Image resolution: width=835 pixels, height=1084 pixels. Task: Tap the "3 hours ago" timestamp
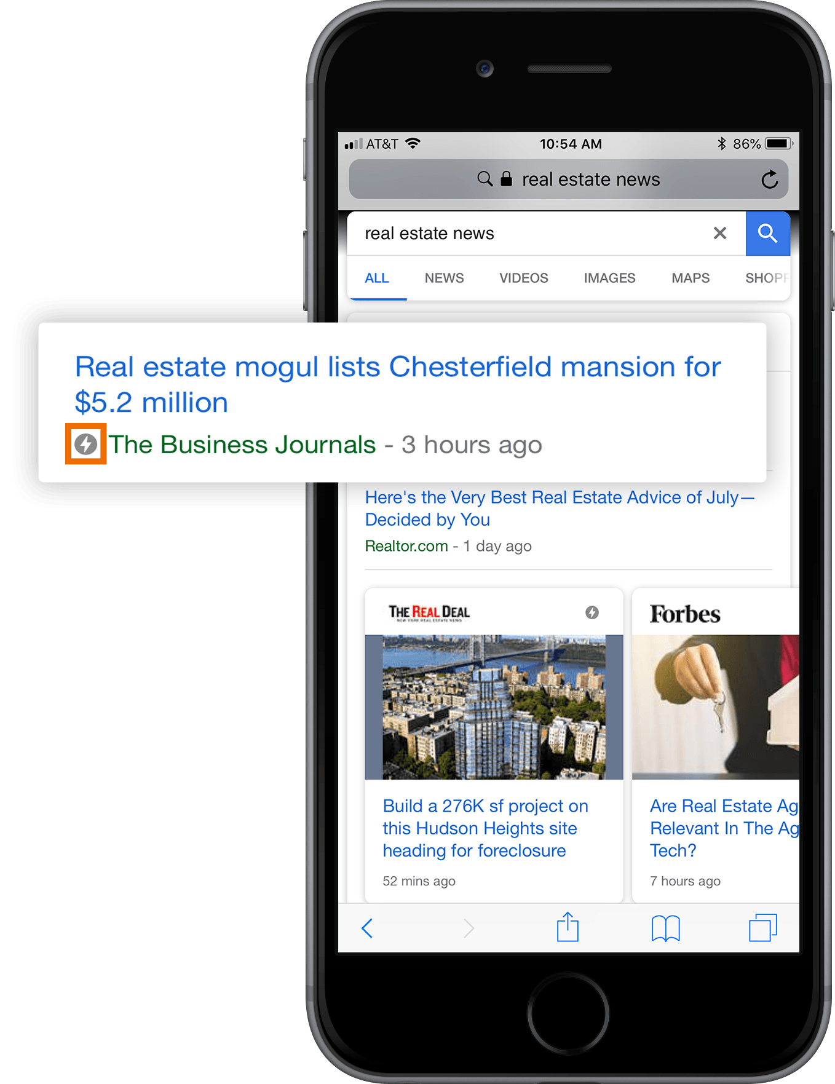(x=472, y=445)
